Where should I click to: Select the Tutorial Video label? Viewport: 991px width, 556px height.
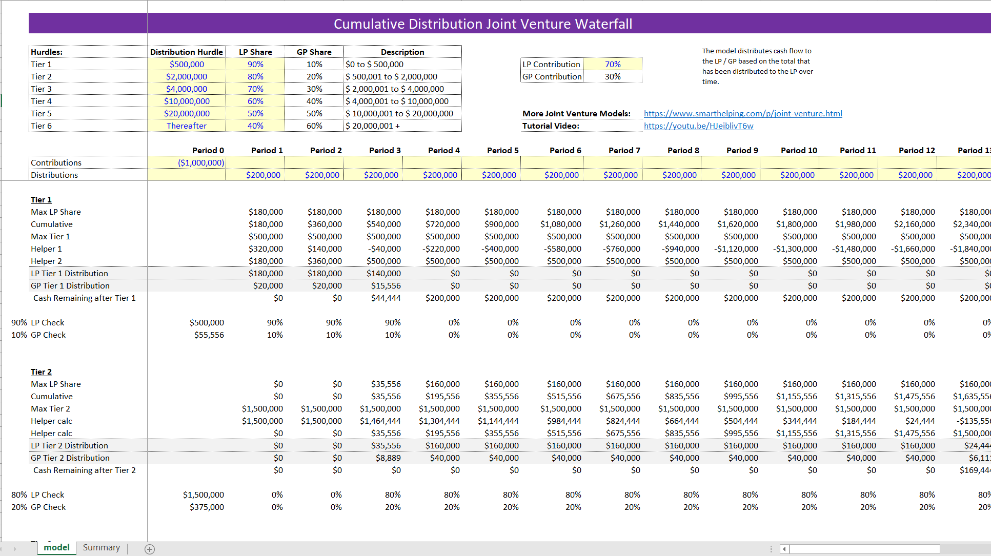[551, 126]
